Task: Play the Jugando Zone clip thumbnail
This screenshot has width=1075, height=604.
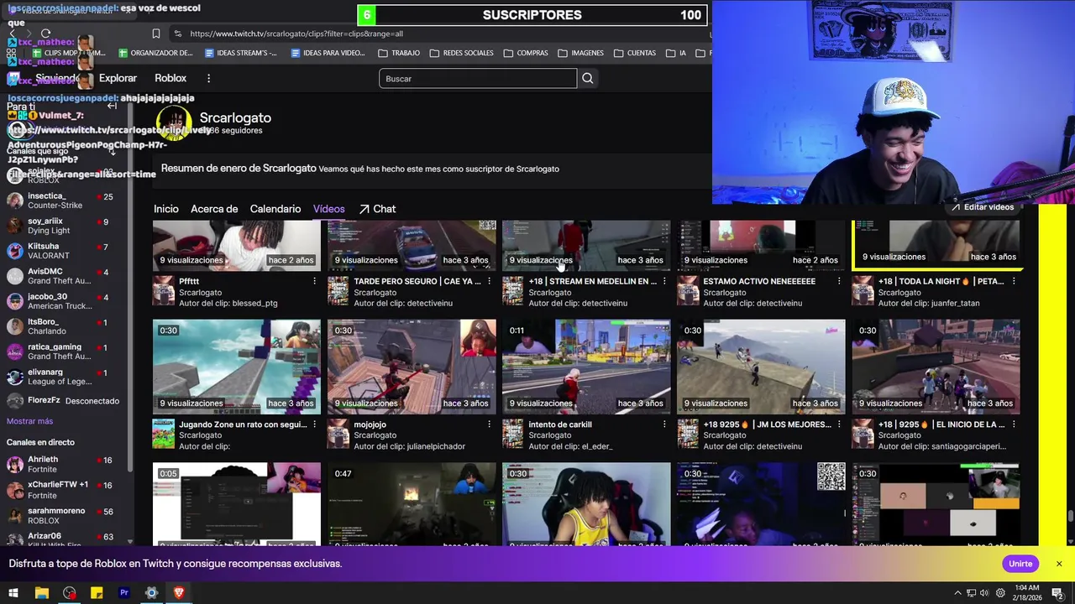Action: click(x=237, y=367)
